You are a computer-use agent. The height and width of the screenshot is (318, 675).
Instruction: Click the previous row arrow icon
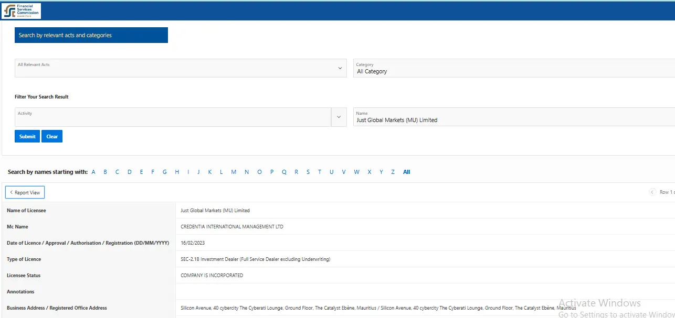(x=652, y=192)
